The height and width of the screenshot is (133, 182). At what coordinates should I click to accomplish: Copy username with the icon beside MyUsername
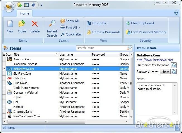(x=174, y=65)
